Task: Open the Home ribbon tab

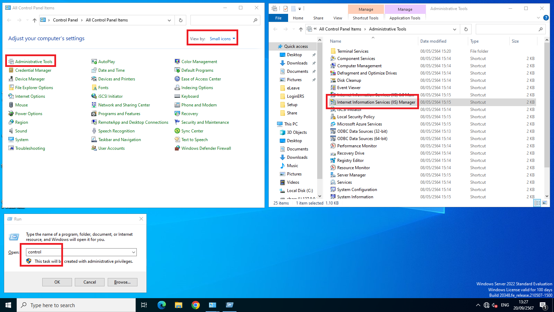Action: click(298, 18)
